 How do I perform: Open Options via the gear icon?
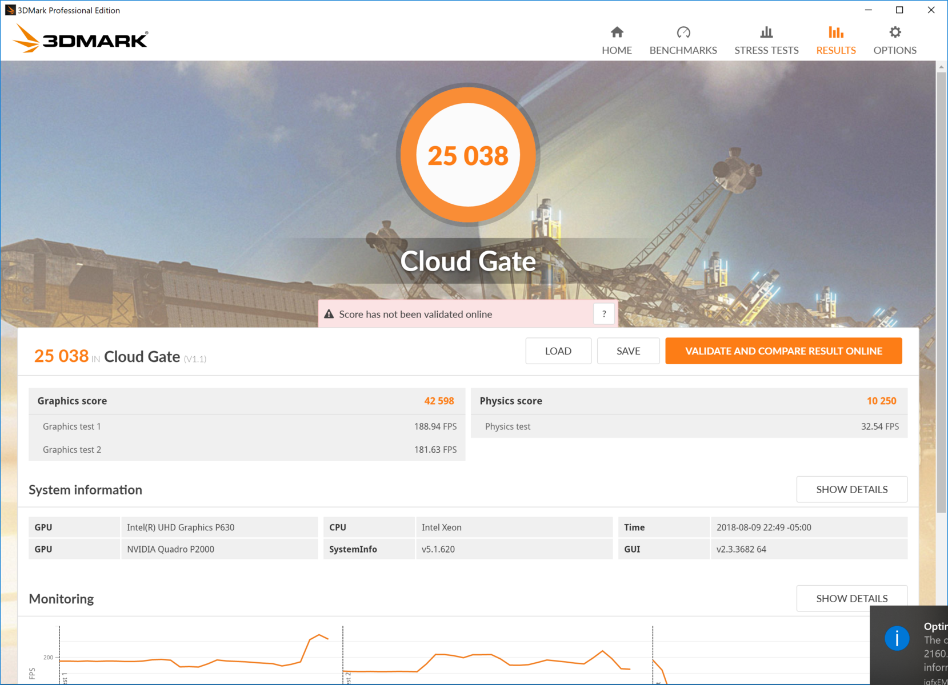pos(894,33)
